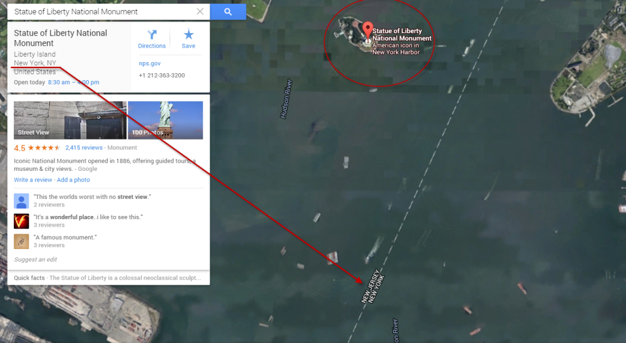Click the tan reviewer avatar icon
This screenshot has height=343, width=626.
click(21, 241)
